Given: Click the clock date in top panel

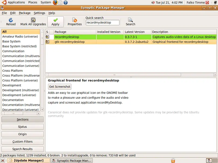Looking at the screenshot, I should 169,2.
